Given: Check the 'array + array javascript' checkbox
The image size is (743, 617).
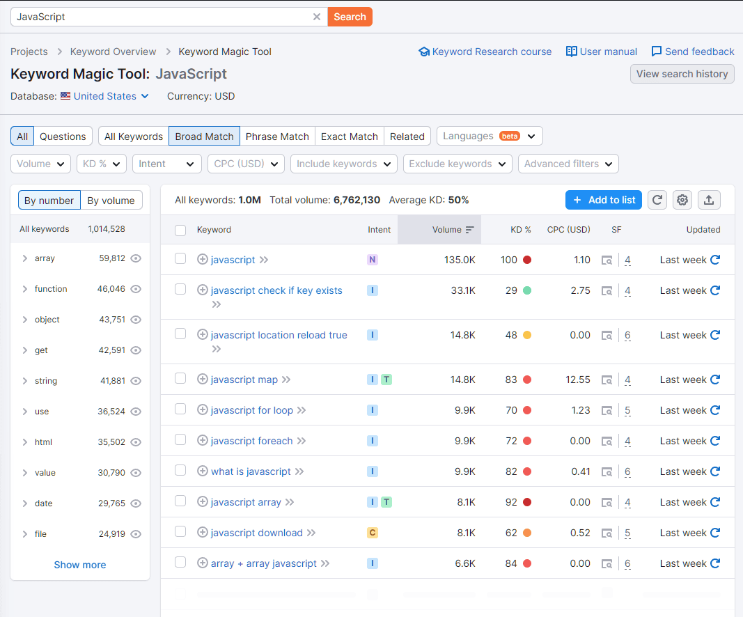Looking at the screenshot, I should click(180, 562).
